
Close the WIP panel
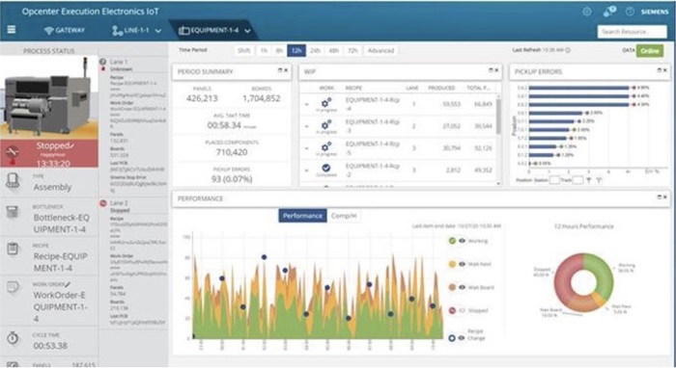pyautogui.click(x=496, y=70)
